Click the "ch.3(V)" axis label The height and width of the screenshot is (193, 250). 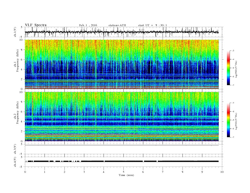tap(15, 149)
